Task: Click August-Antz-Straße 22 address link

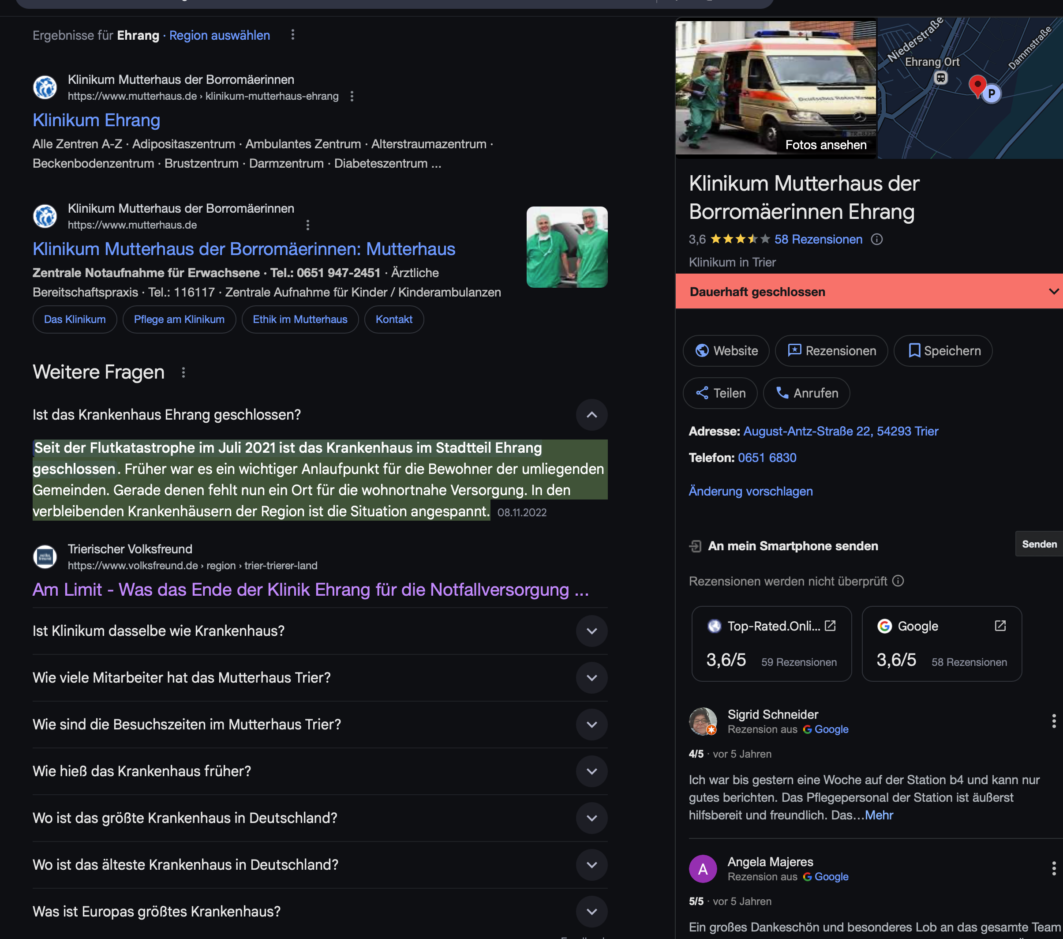Action: point(841,431)
